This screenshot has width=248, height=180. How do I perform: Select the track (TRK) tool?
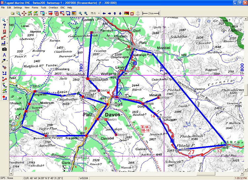tap(4, 44)
